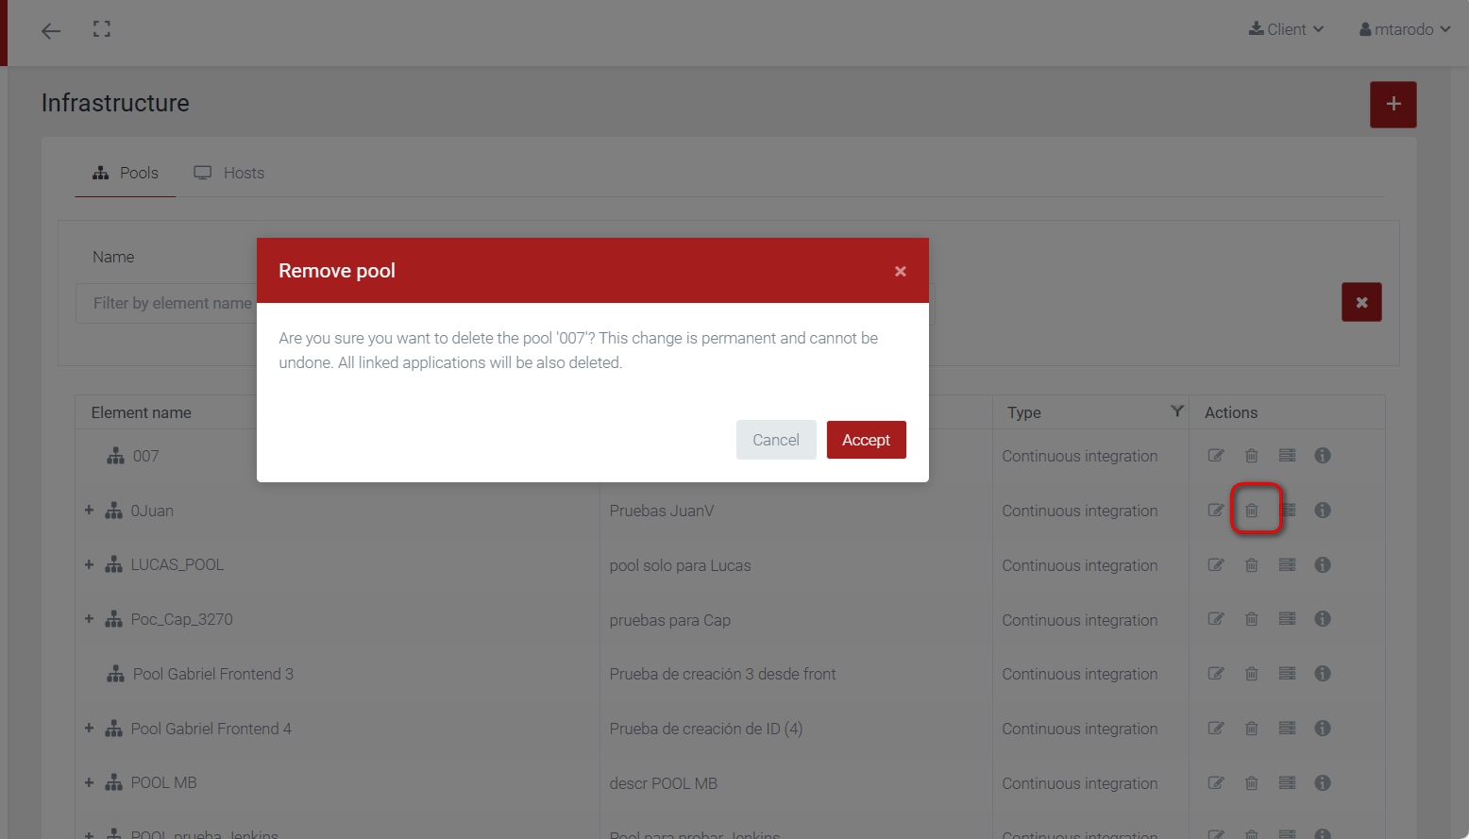Viewport: 1469px width, 839px height.
Task: Open hosts list icon for LUCAS_POOL
Action: 1287,565
